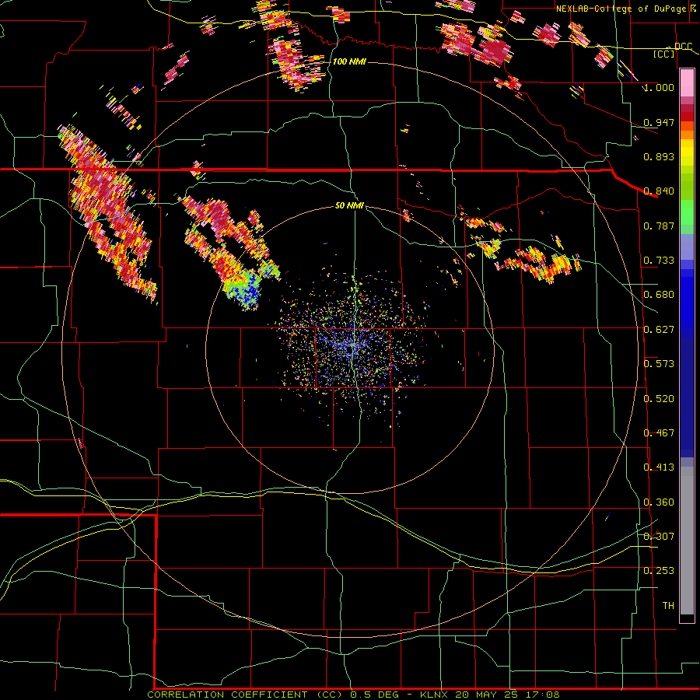Viewport: 700px width, 700px height.
Task: Click the 0.893 legend value
Action: click(659, 156)
